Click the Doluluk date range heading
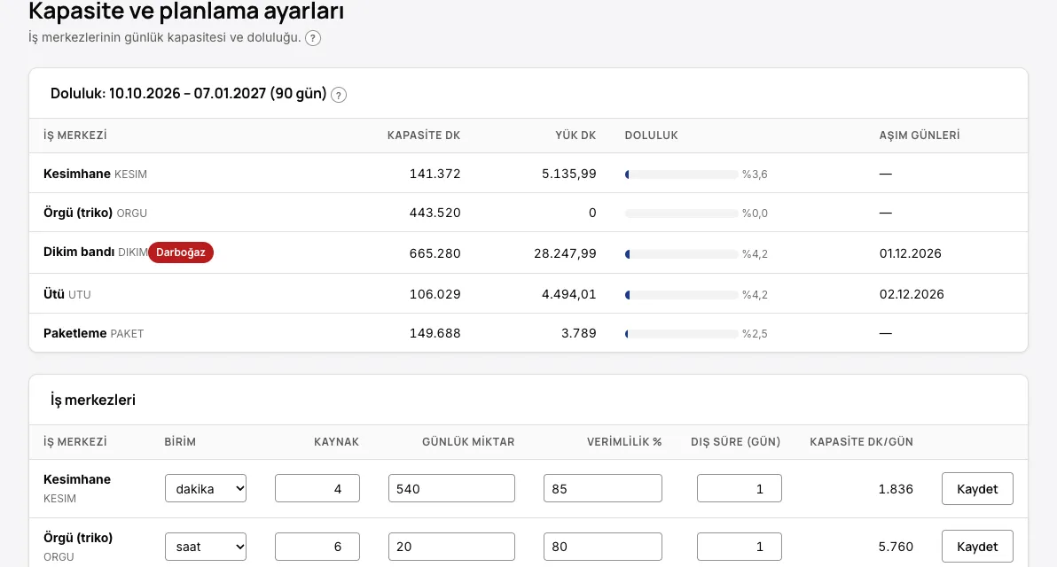The image size is (1057, 567). click(189, 94)
